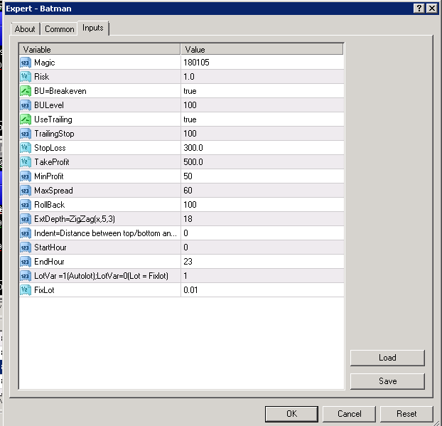This screenshot has width=442, height=426.
Task: Click the double-type icon beside TakeProfit
Action: pyautogui.click(x=26, y=162)
